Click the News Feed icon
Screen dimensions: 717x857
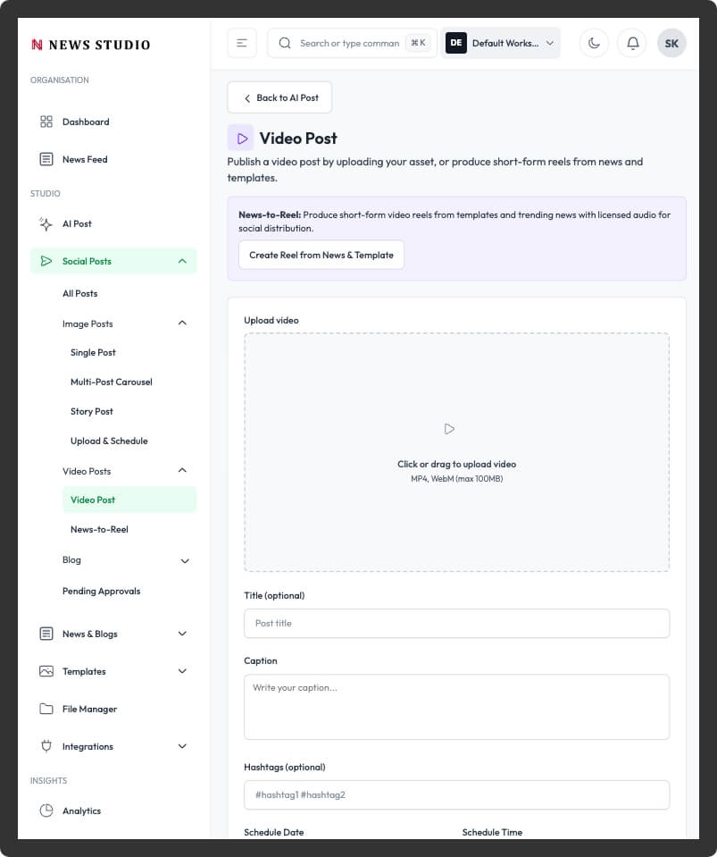[x=46, y=158]
